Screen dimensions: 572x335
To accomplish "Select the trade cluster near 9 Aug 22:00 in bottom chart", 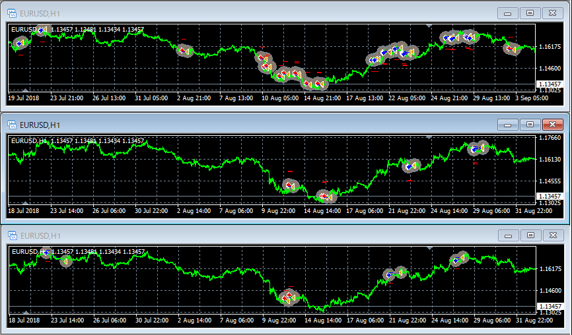I will [289, 297].
